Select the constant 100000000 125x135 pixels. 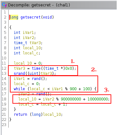click(x=98, y=99)
